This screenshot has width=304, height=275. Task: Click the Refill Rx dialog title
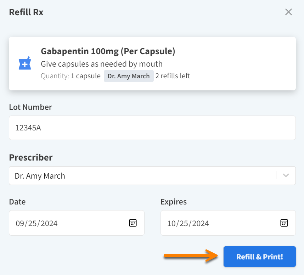[26, 12]
